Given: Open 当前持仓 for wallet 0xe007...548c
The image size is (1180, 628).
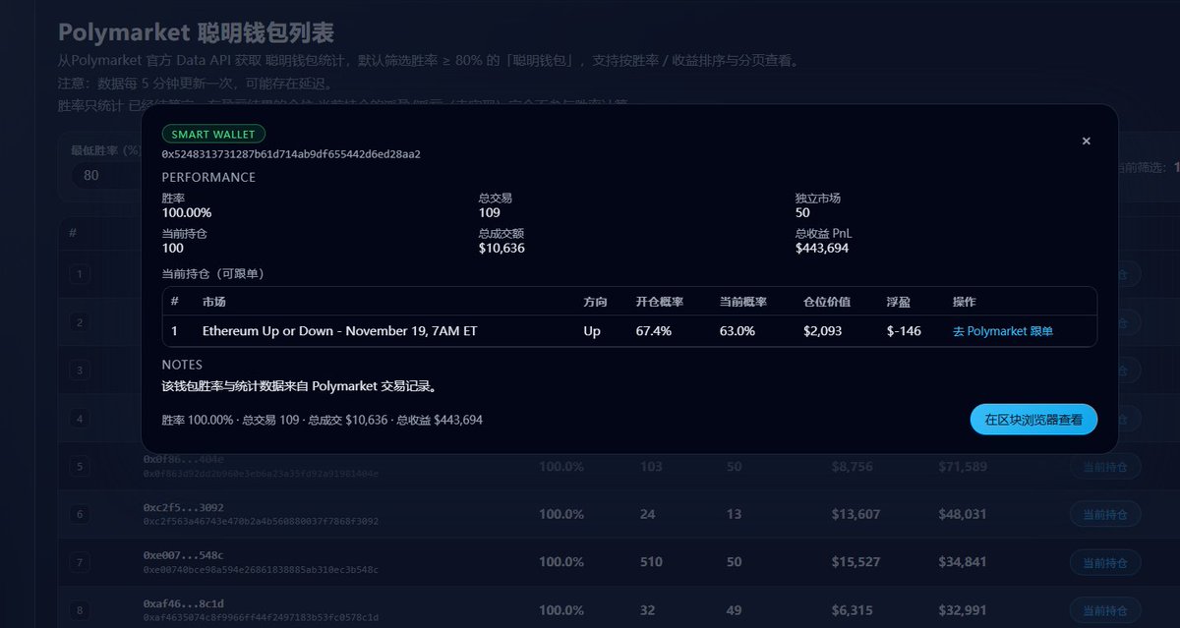Looking at the screenshot, I should 1105,562.
